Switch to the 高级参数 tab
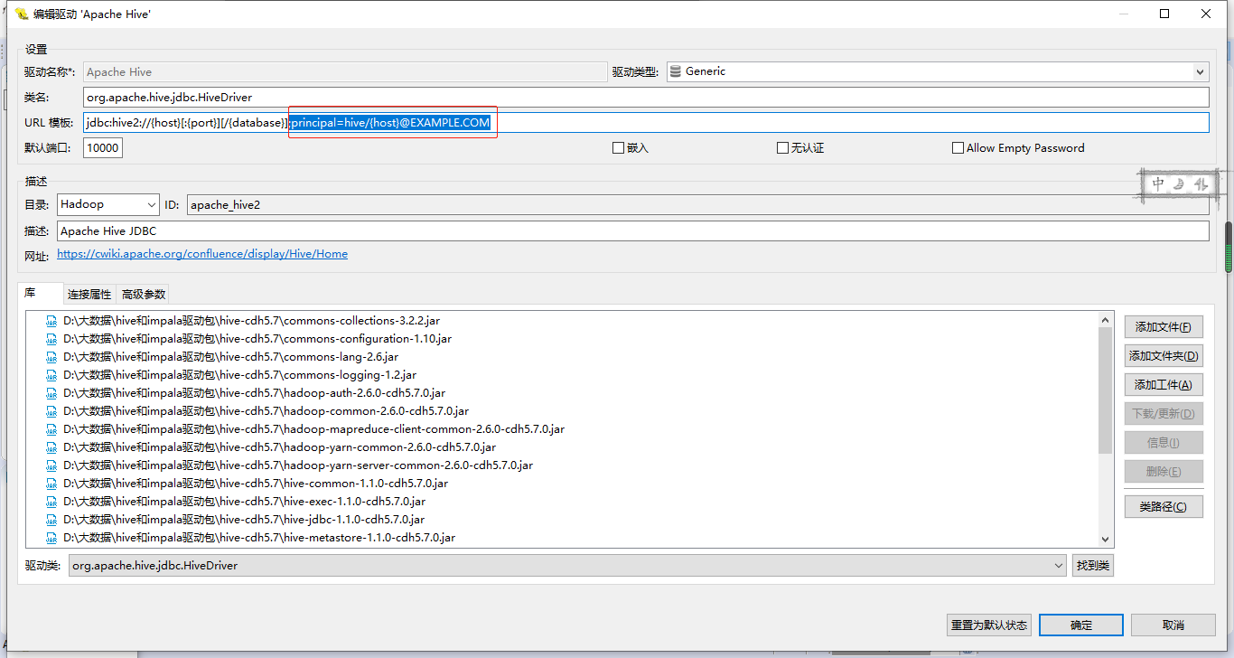The image size is (1234, 658). pyautogui.click(x=144, y=295)
